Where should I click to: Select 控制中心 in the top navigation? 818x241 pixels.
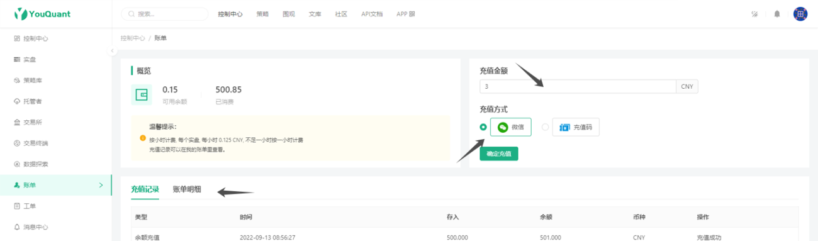[230, 14]
